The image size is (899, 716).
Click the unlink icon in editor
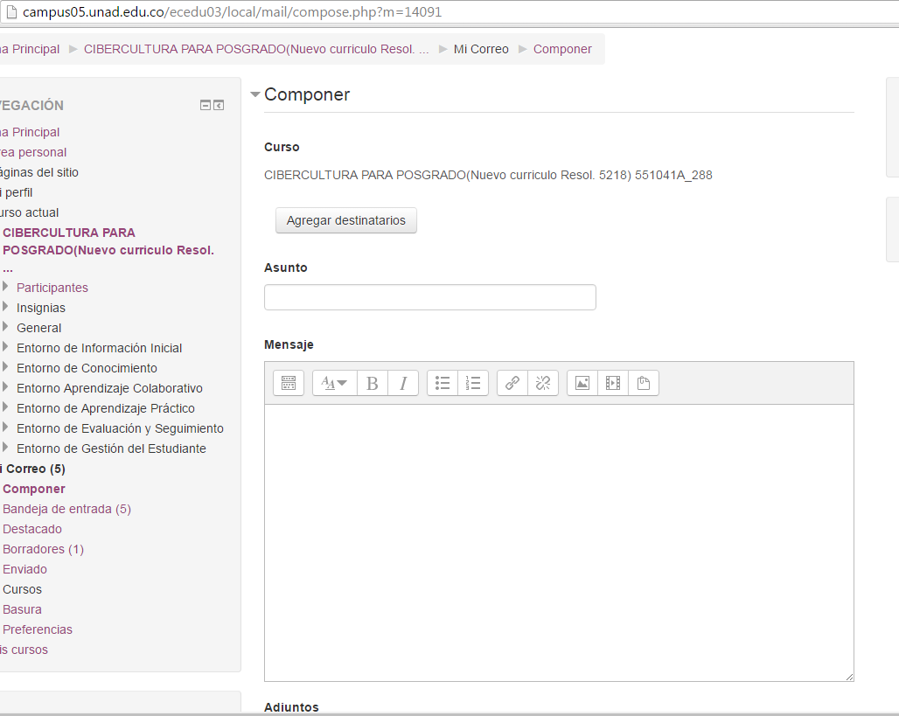(x=543, y=383)
